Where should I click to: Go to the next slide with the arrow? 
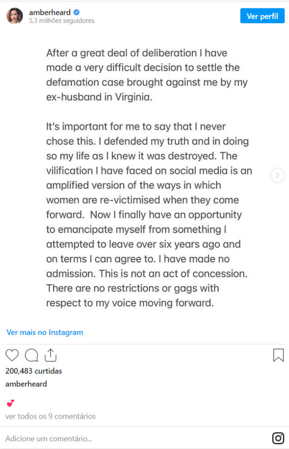tap(277, 175)
